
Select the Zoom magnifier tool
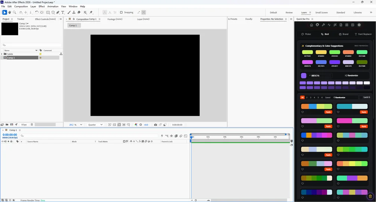(14, 12)
